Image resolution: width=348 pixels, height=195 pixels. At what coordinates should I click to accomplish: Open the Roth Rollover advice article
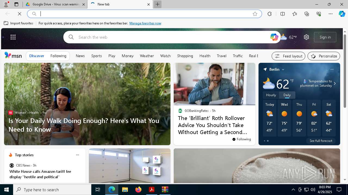[213, 125]
